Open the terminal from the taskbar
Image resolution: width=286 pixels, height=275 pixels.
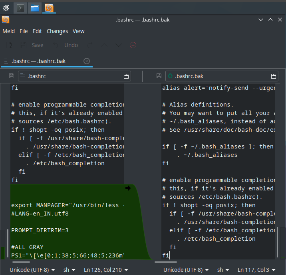[x=21, y=7]
